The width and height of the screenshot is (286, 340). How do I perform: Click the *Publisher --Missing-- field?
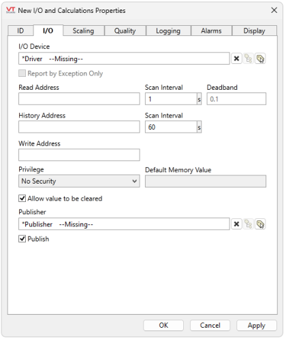[124, 224]
